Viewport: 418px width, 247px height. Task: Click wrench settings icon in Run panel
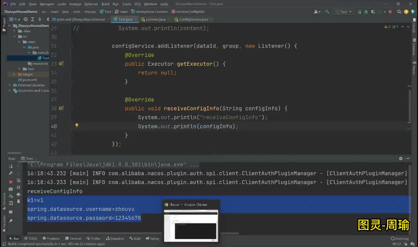(x=11, y=173)
